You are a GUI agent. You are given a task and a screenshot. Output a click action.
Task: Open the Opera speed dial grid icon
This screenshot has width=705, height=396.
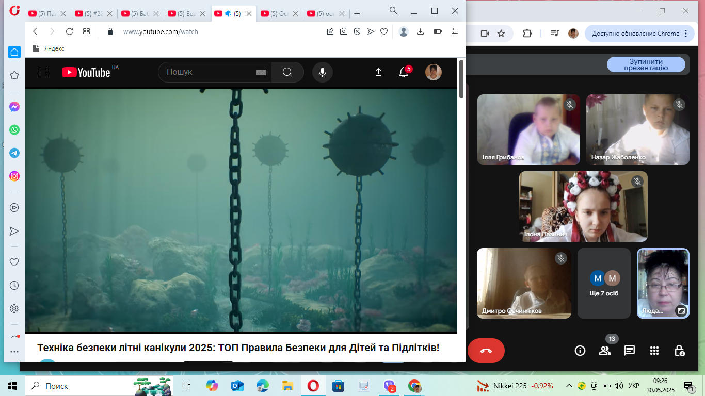coord(87,31)
